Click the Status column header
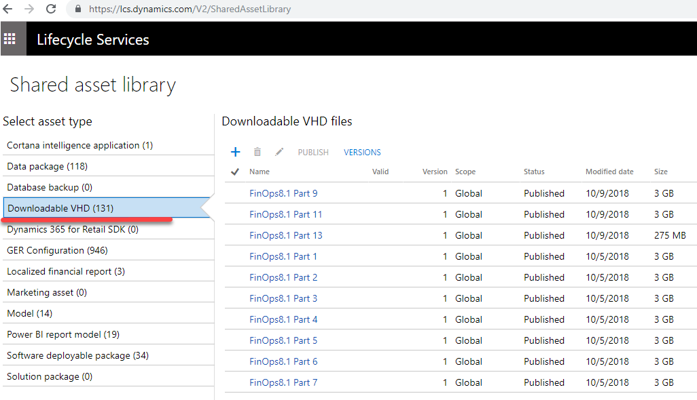The width and height of the screenshot is (697, 400). tap(534, 172)
